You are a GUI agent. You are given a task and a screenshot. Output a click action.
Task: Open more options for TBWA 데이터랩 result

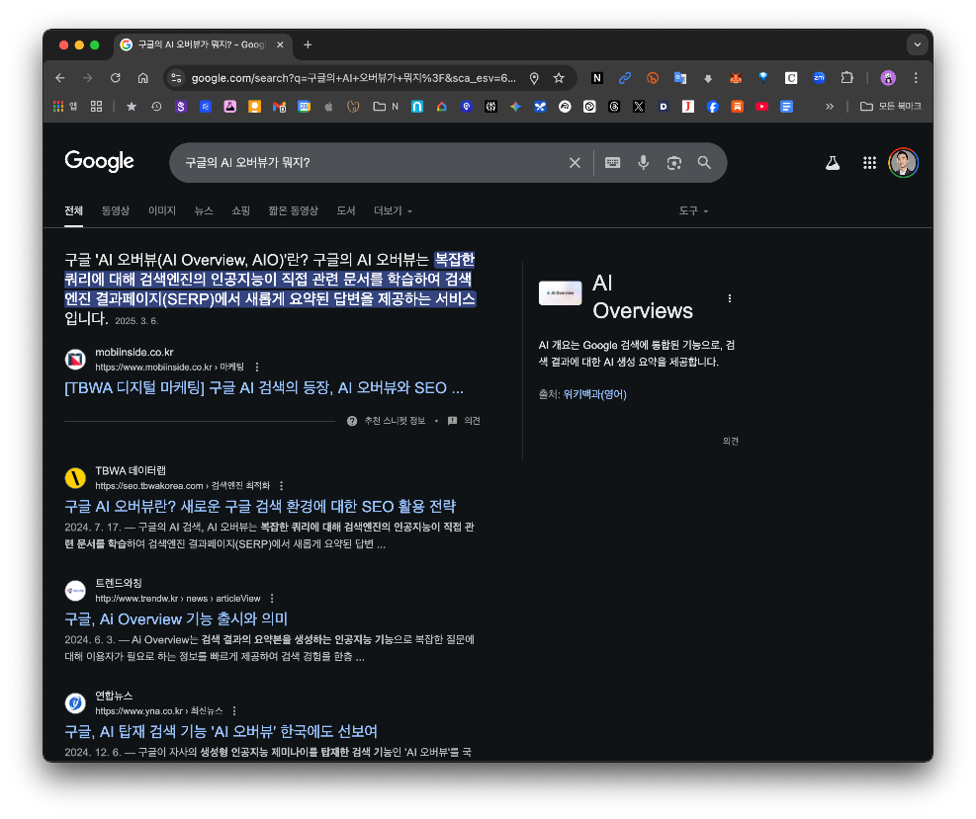coord(282,486)
